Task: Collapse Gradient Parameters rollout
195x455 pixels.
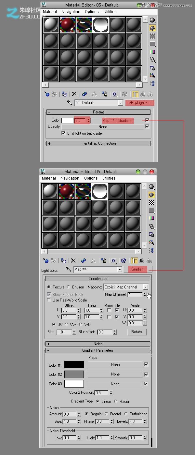Action: click(x=97, y=350)
